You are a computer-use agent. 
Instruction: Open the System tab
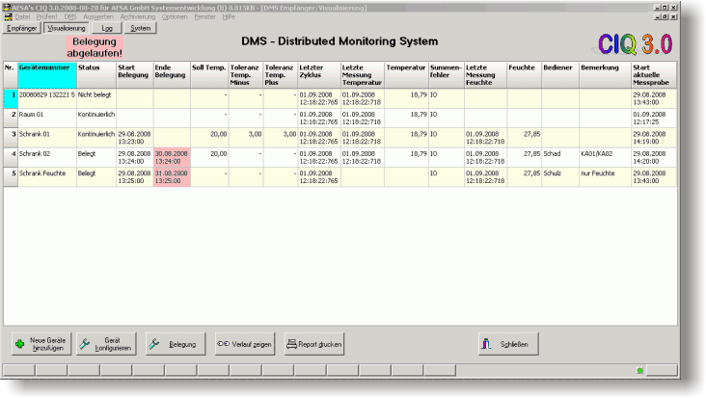tap(140, 29)
